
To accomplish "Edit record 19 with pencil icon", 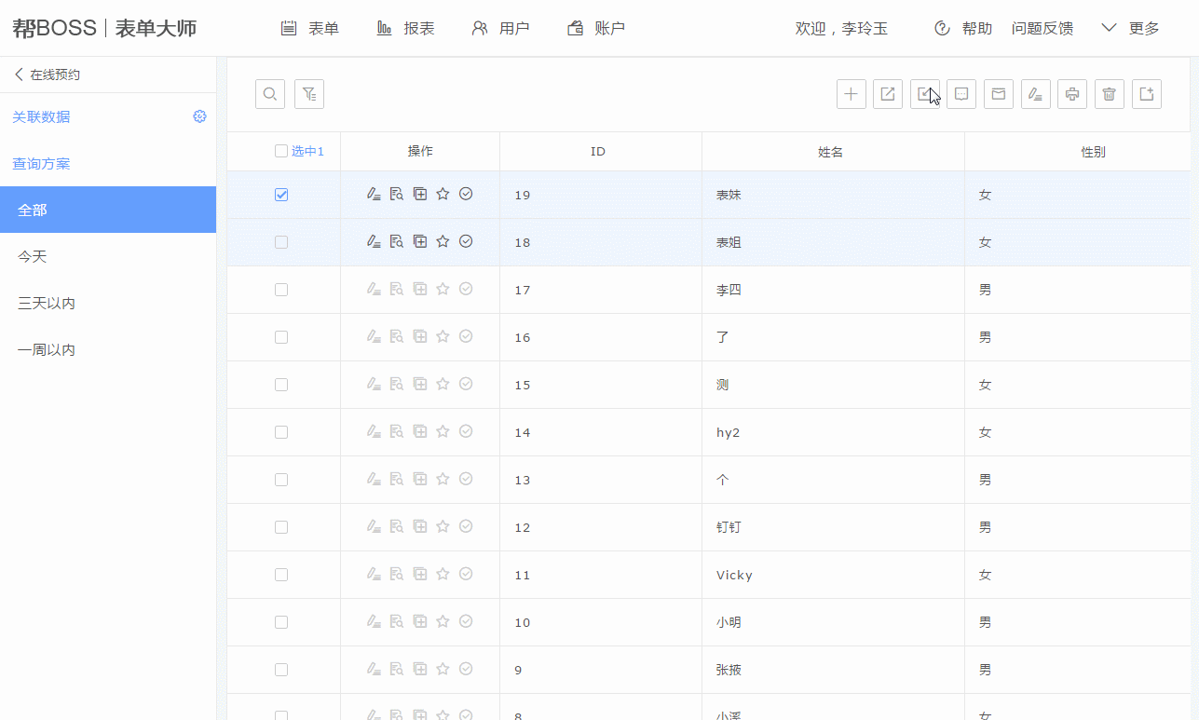I will (x=374, y=195).
